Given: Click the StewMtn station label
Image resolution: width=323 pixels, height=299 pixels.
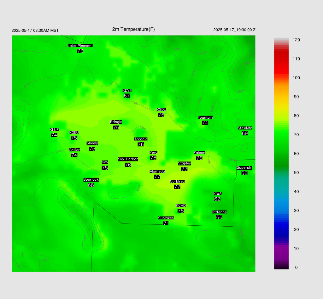Looking at the screenshot, I should [x=245, y=128].
